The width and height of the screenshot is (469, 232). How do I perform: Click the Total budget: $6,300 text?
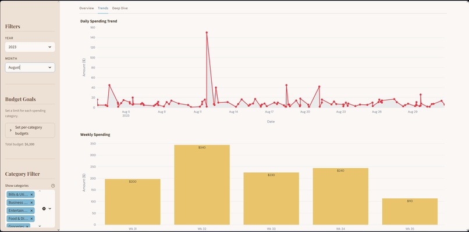pos(20,144)
